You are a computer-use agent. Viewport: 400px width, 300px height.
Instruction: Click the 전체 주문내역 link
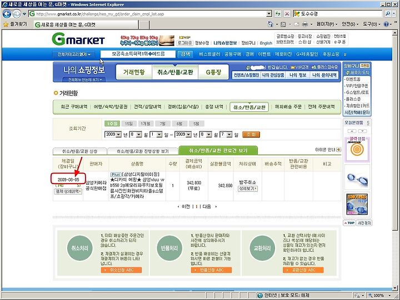[x=321, y=106]
